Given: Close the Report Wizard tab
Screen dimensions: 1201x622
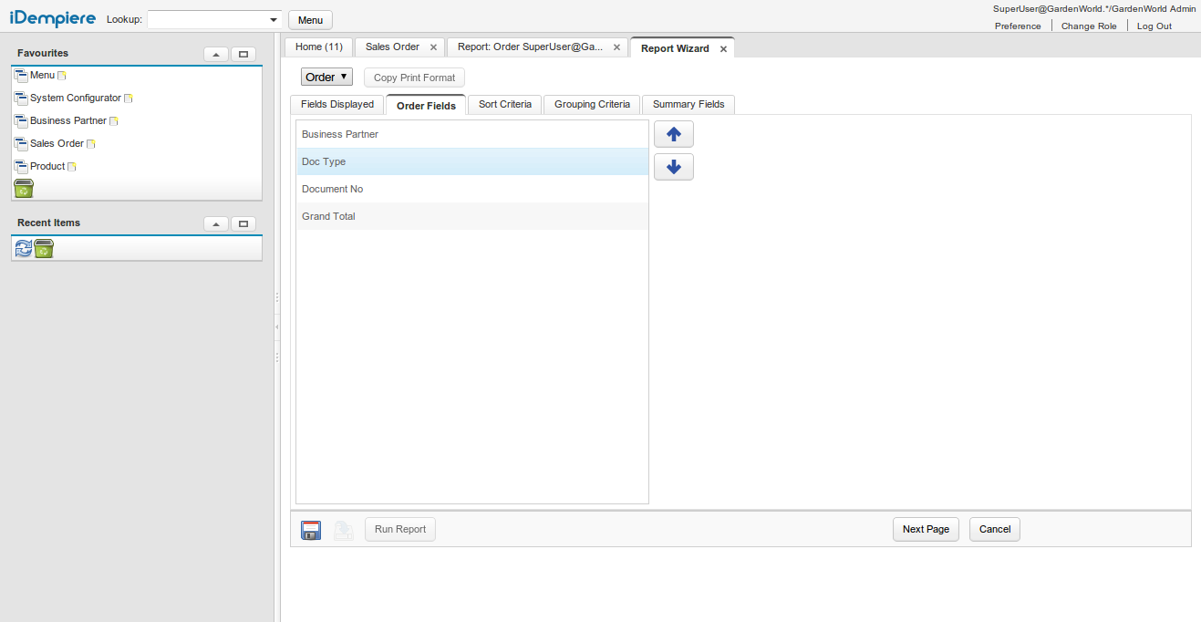Looking at the screenshot, I should click(x=723, y=49).
